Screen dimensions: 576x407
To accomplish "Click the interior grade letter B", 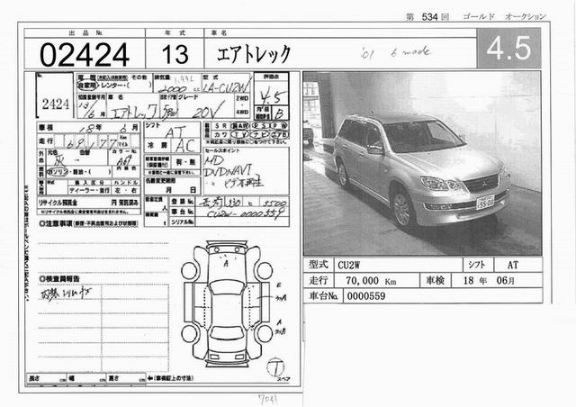I will point(278,113).
